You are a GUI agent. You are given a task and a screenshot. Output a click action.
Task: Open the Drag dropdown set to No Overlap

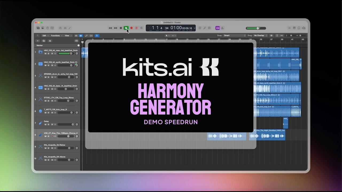coord(261,35)
